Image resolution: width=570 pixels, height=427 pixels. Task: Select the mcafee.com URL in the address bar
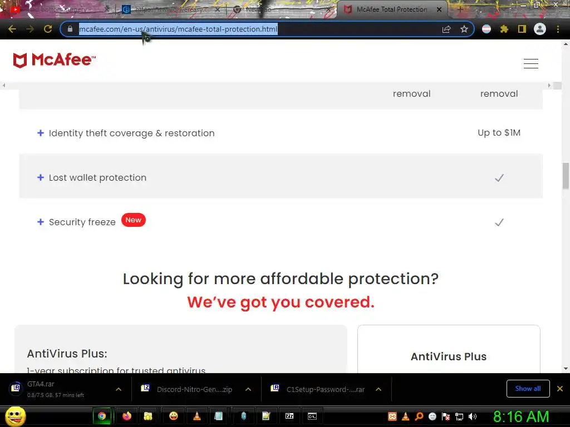tap(178, 29)
